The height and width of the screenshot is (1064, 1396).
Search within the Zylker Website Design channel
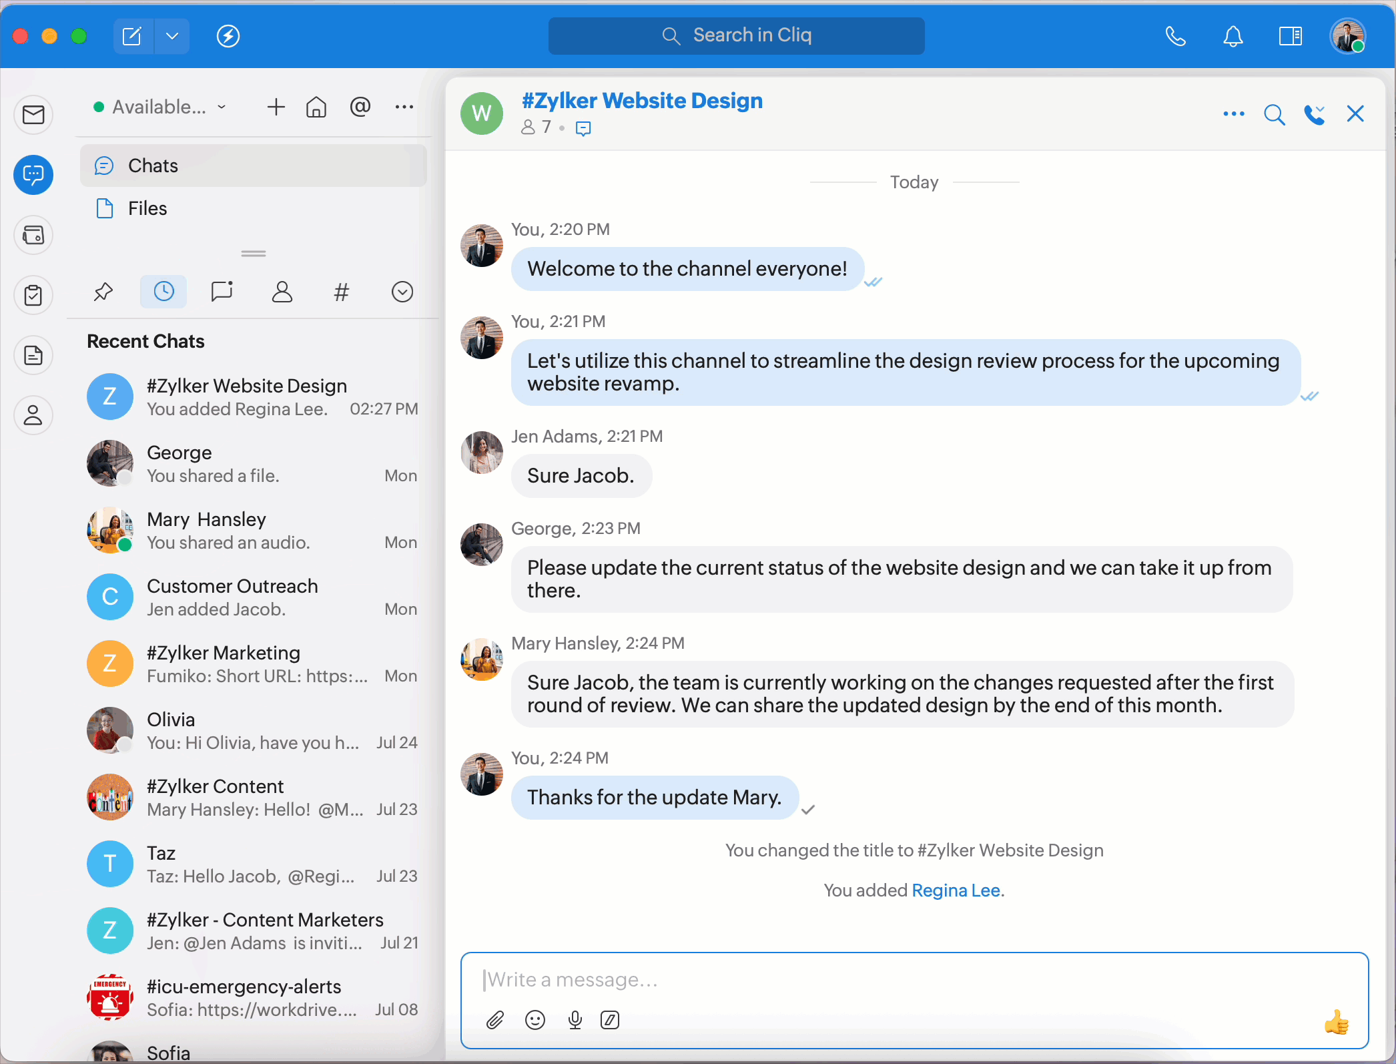1274,115
